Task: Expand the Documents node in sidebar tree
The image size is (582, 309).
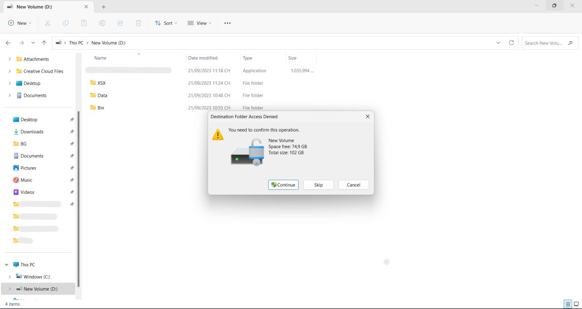Action: click(x=10, y=95)
